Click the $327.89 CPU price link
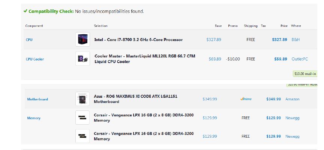Image resolution: width=324 pixels, height=150 pixels. 279,40
